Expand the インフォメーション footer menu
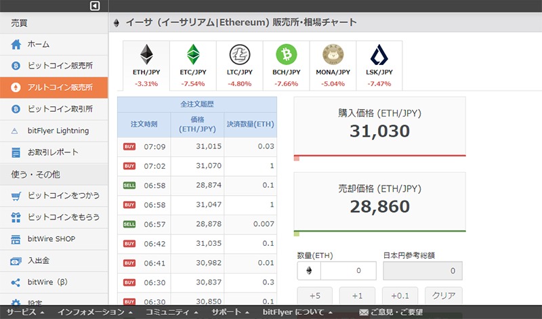The image size is (542, 319). (95, 312)
